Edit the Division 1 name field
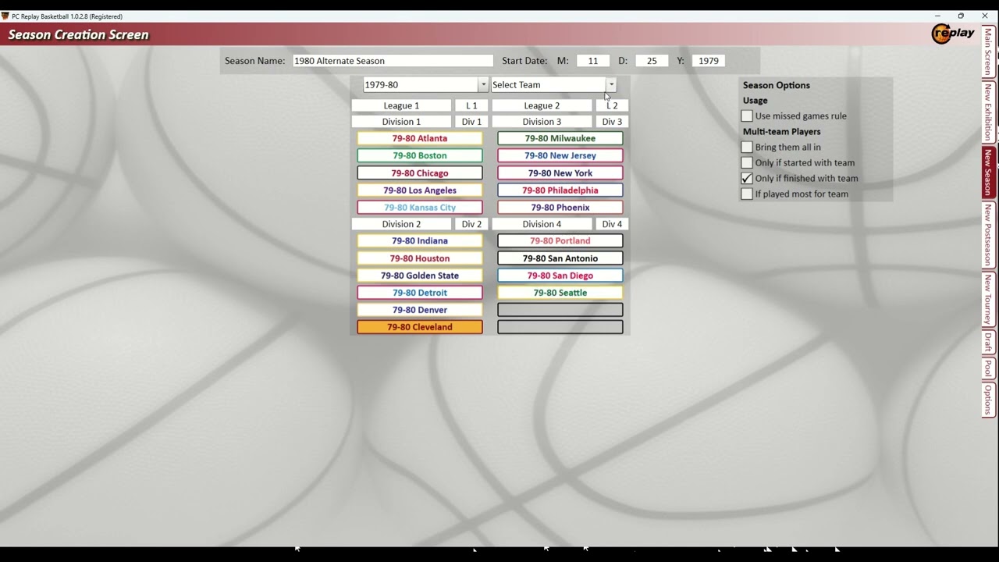Image resolution: width=999 pixels, height=562 pixels. 401,121
